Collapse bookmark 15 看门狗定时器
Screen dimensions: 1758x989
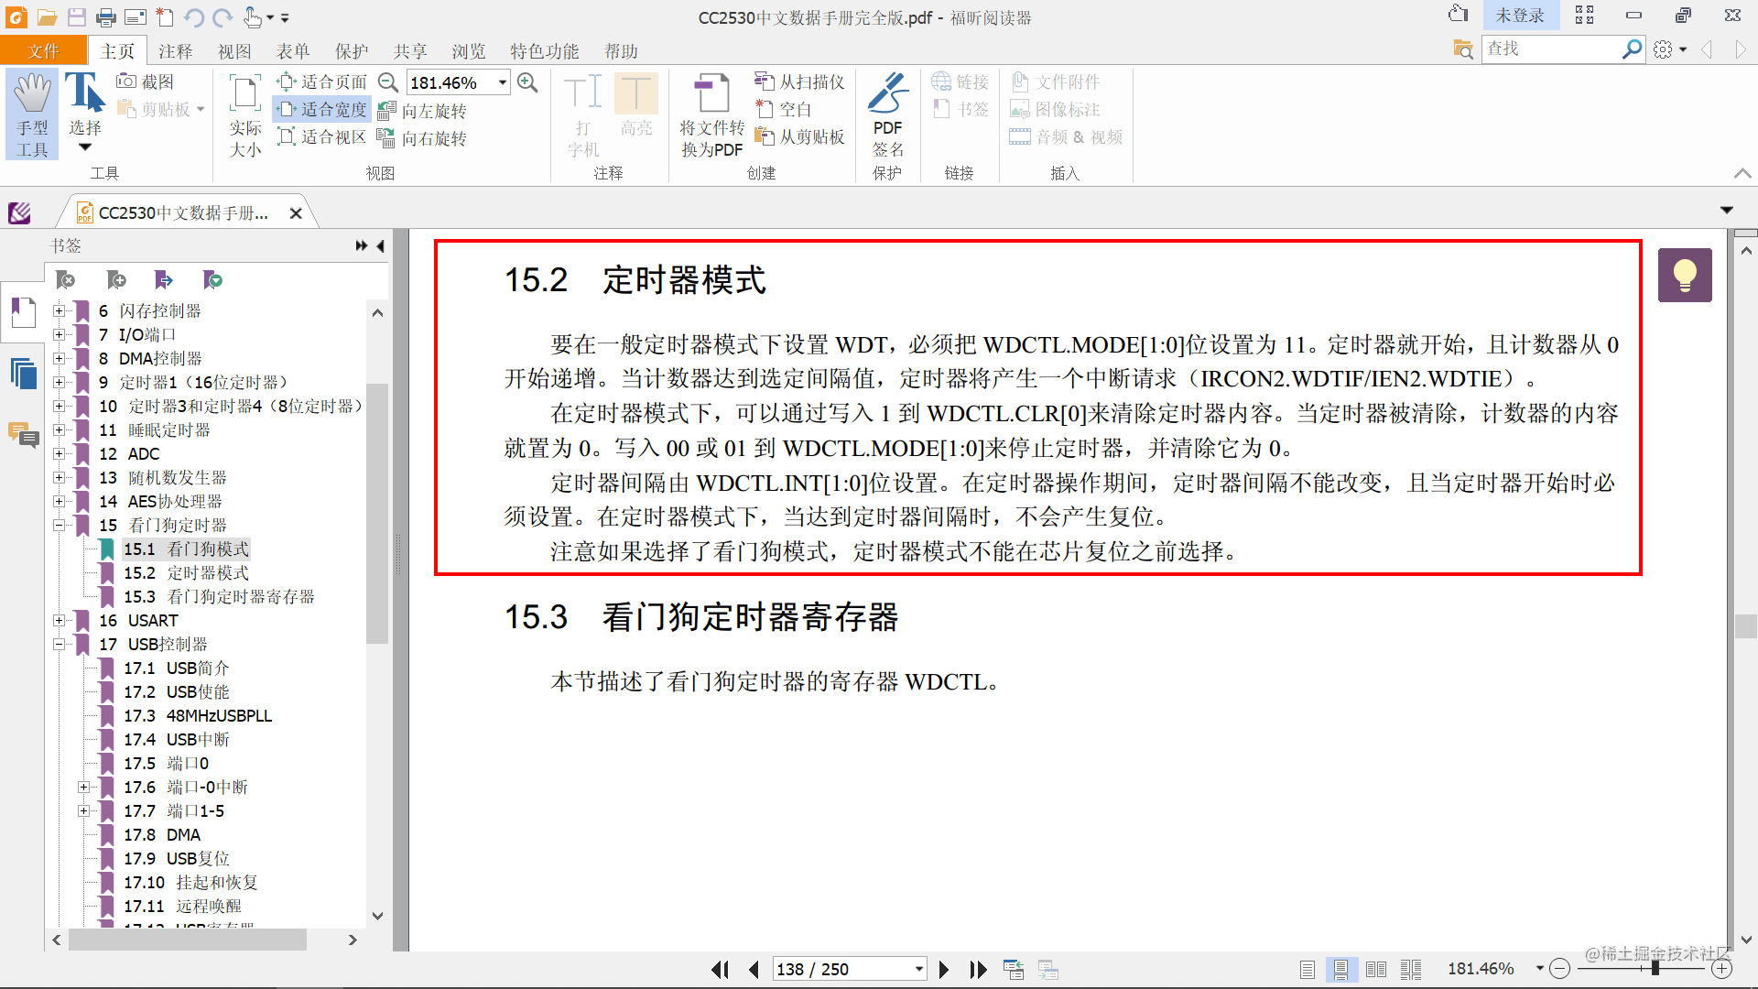59,526
